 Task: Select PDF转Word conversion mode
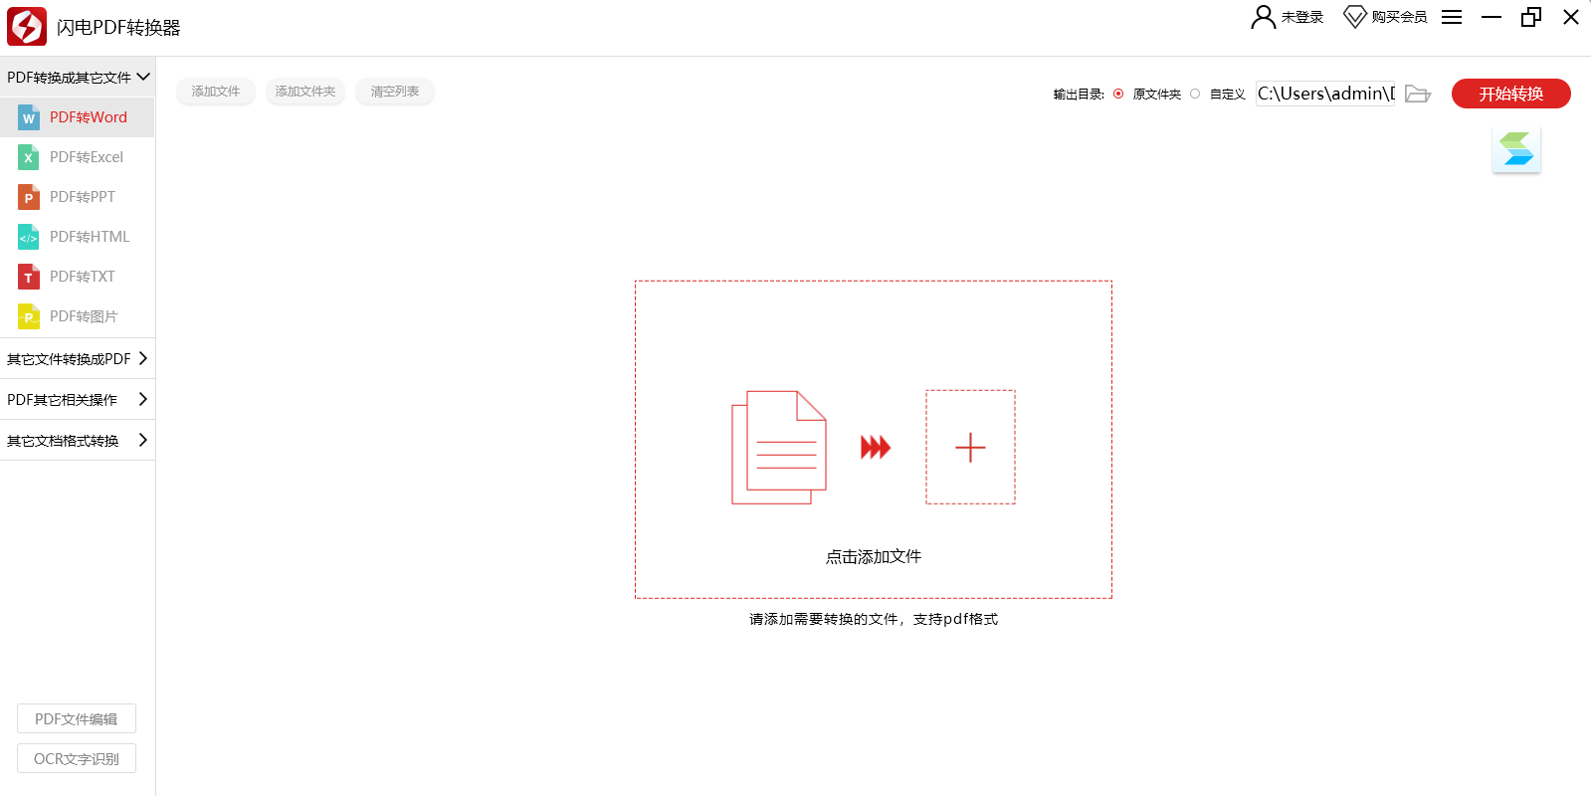[x=78, y=117]
